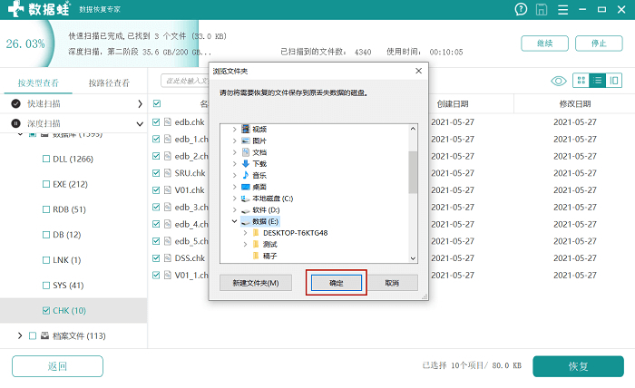This screenshot has width=635, height=388.
Task: Collapse the 深度扫描 section arrow
Action: coord(140,124)
